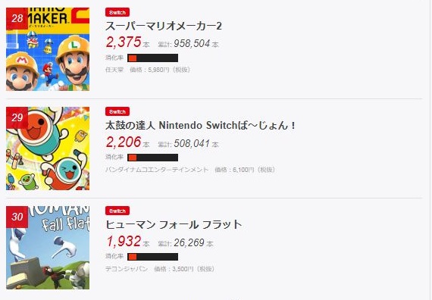
Task: Click the rank 28 badge
Action: click(x=17, y=18)
